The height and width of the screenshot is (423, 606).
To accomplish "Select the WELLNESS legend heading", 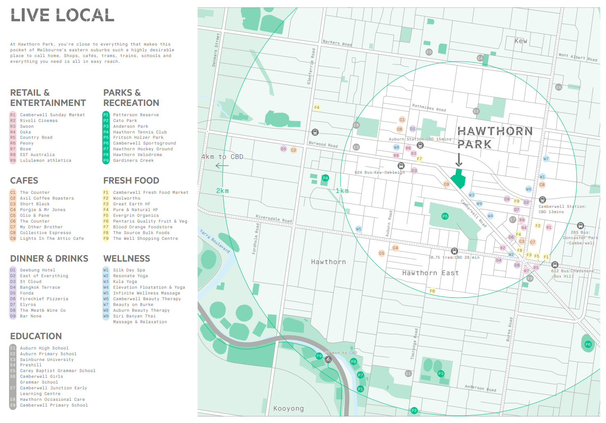I will click(127, 258).
